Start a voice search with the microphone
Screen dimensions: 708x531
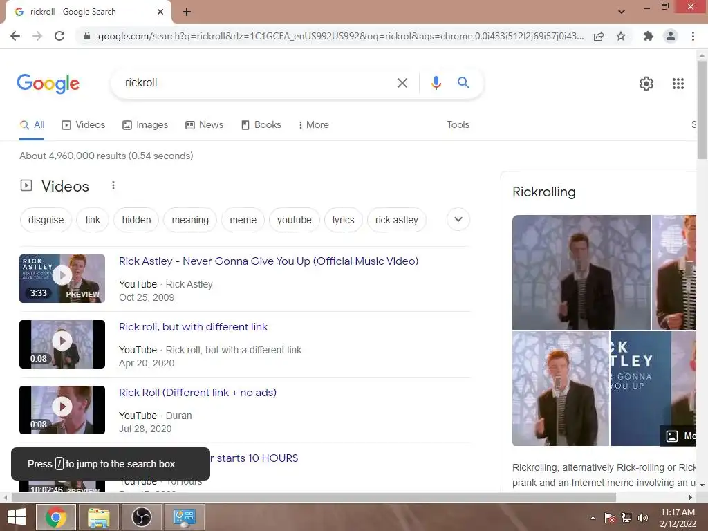(436, 83)
